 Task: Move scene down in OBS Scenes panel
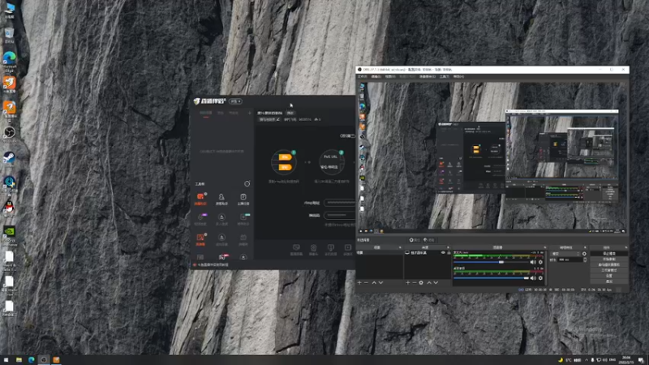[x=380, y=282]
